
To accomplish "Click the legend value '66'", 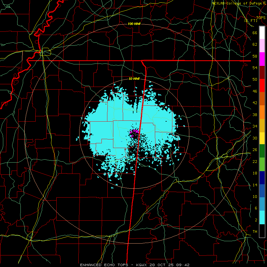I will point(255,33).
